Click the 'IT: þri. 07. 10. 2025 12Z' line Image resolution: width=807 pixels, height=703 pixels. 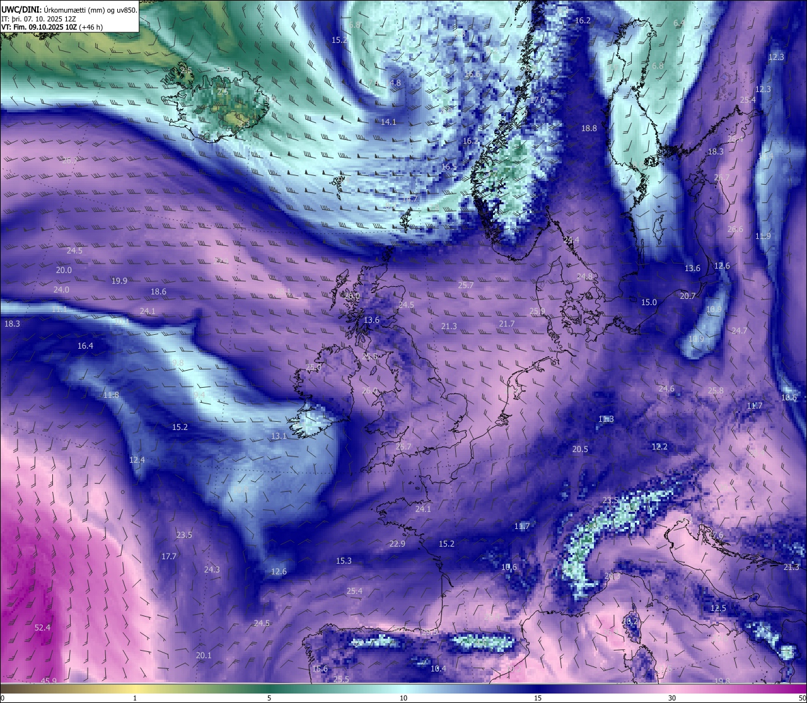[39, 19]
